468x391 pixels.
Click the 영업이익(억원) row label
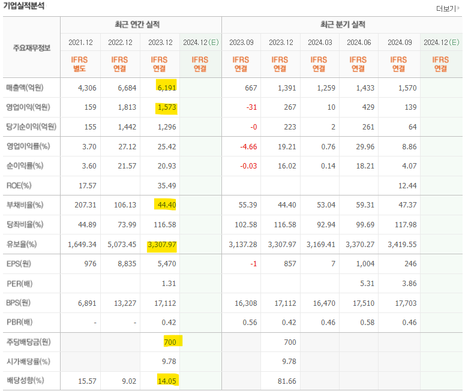(28, 107)
